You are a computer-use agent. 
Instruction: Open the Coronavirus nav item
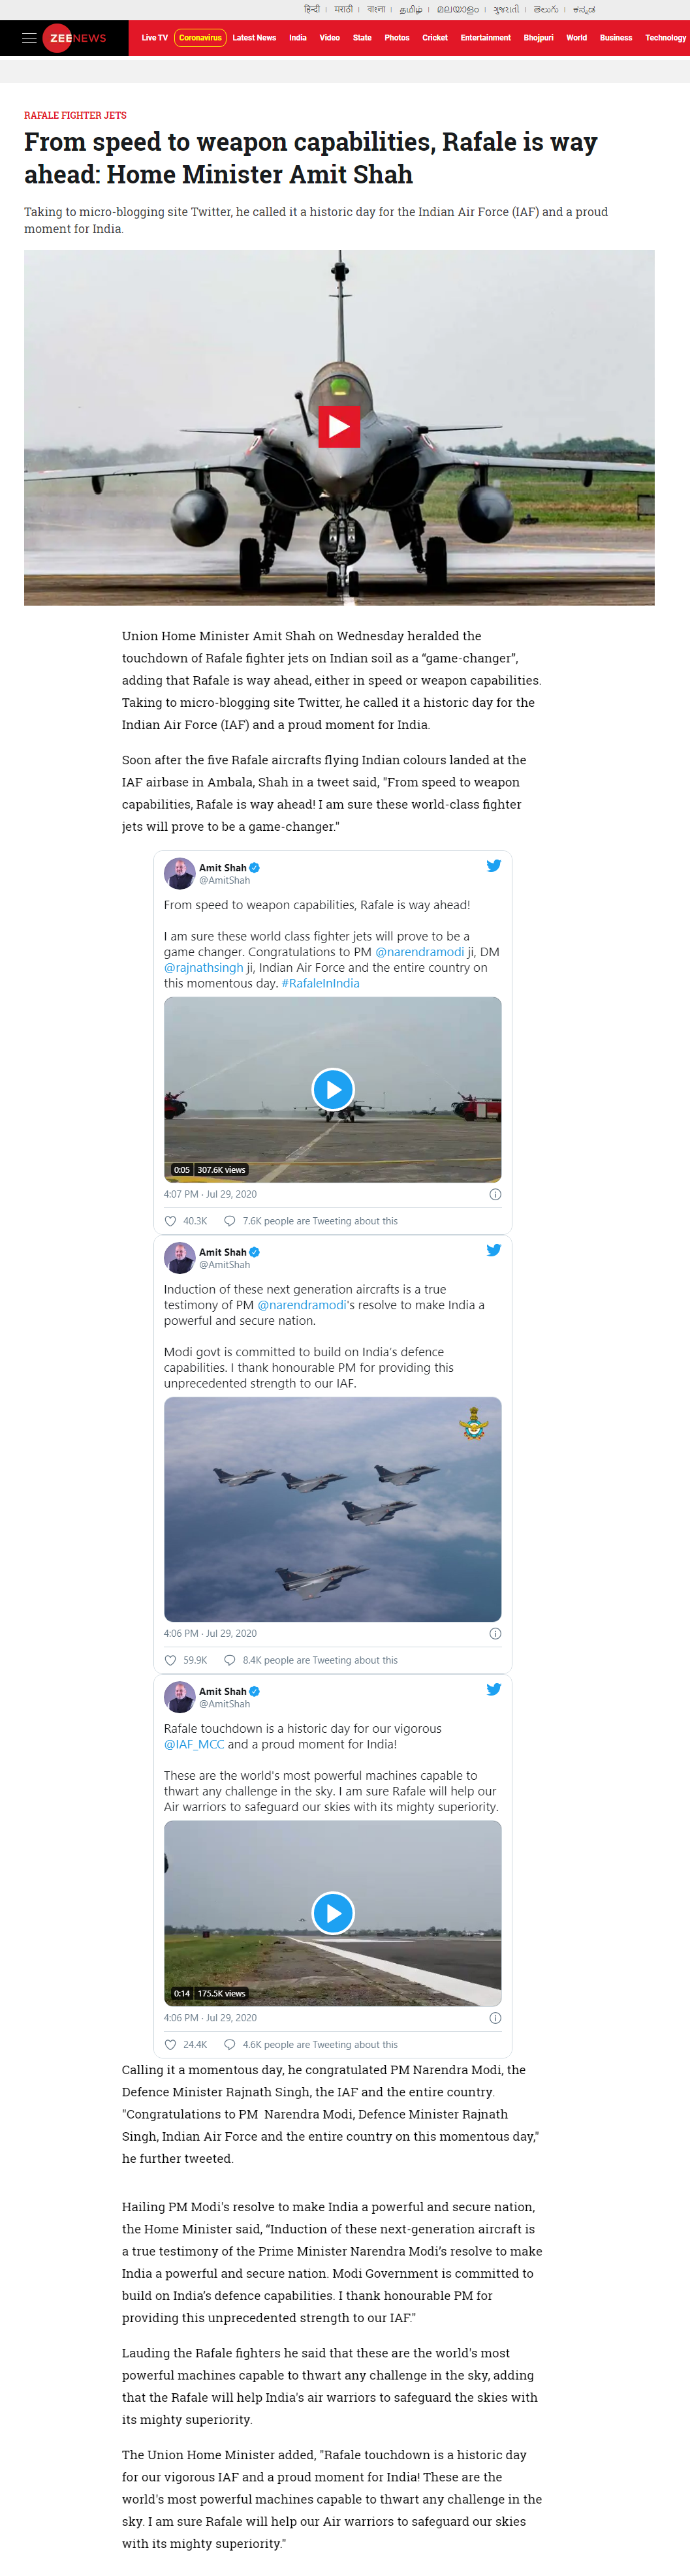point(200,38)
